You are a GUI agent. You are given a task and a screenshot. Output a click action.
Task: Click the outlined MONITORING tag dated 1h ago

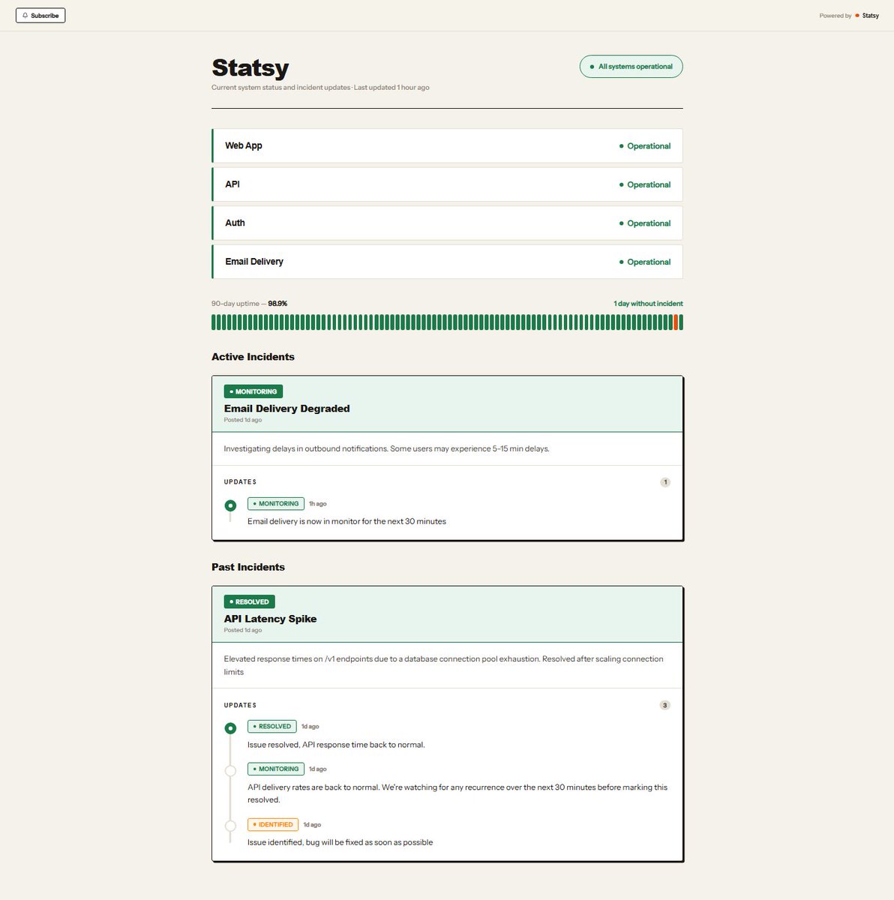coord(275,504)
